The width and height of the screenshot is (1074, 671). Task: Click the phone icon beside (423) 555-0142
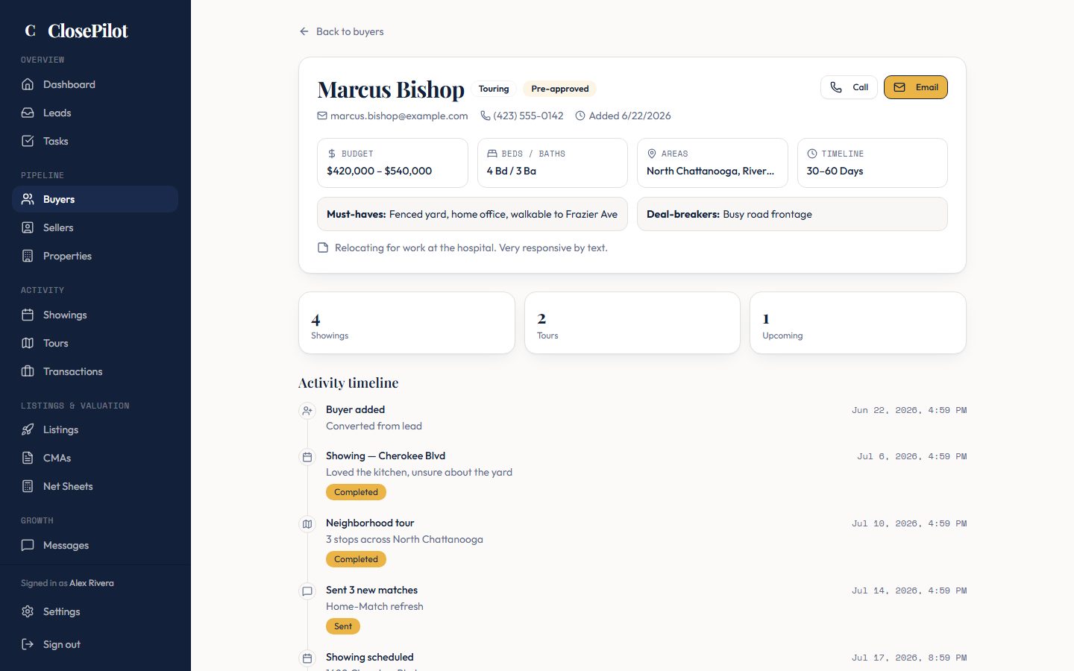[x=485, y=116]
